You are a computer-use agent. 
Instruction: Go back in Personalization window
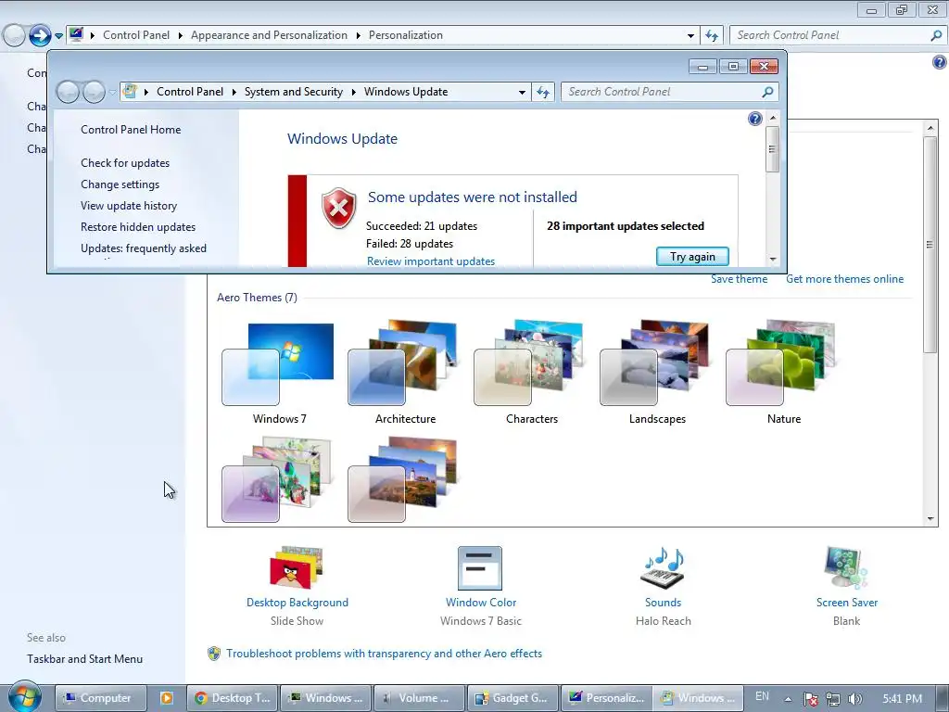tap(14, 36)
